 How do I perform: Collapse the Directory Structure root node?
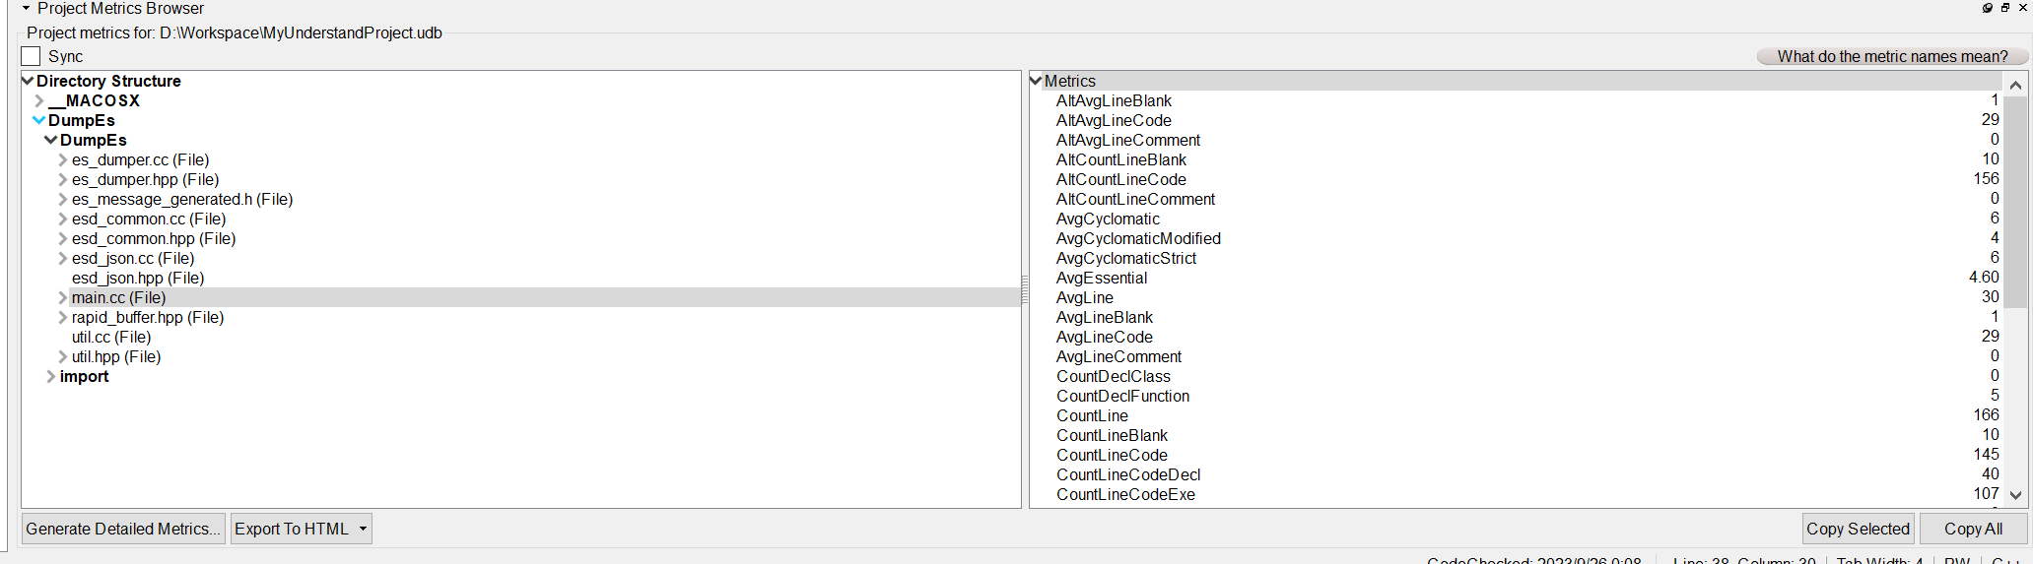pyautogui.click(x=28, y=81)
